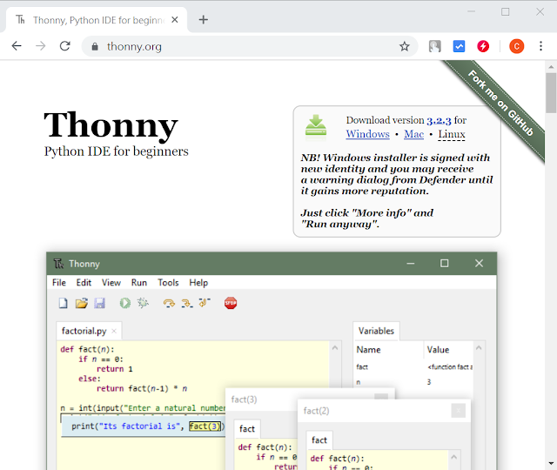Viewport: 557px width, 470px height.
Task: Click the fact(2) window scroll up arrow
Action: [454, 457]
